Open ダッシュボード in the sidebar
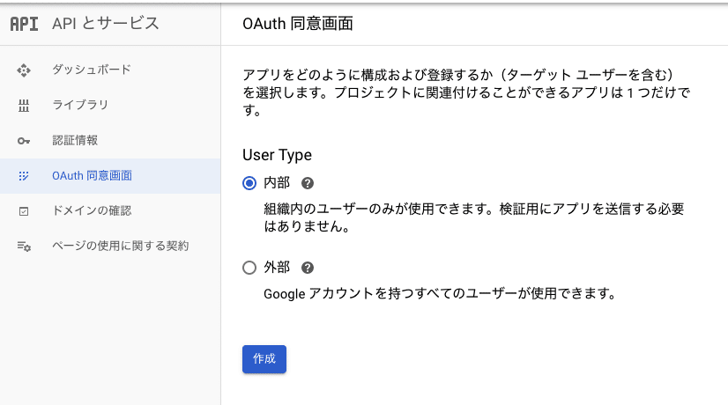 tap(92, 70)
